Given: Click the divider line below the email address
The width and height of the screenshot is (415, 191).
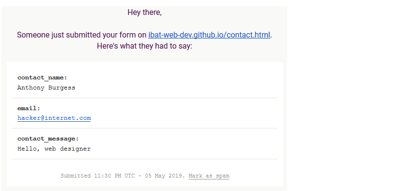Looking at the screenshot, I should pyautogui.click(x=145, y=128).
